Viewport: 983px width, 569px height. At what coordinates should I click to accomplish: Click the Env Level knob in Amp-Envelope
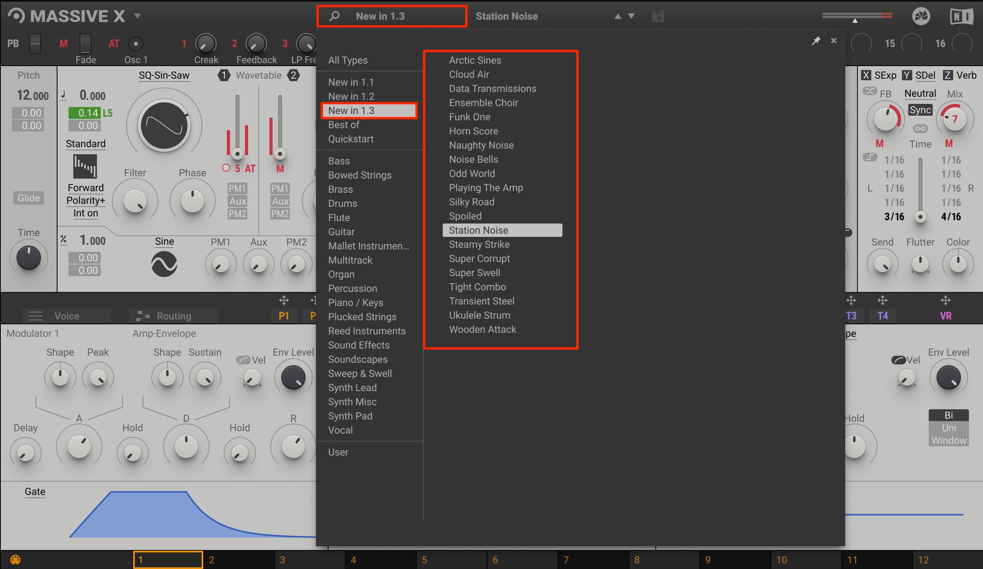pos(293,377)
